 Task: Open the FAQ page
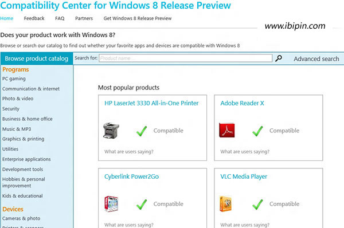(60, 18)
